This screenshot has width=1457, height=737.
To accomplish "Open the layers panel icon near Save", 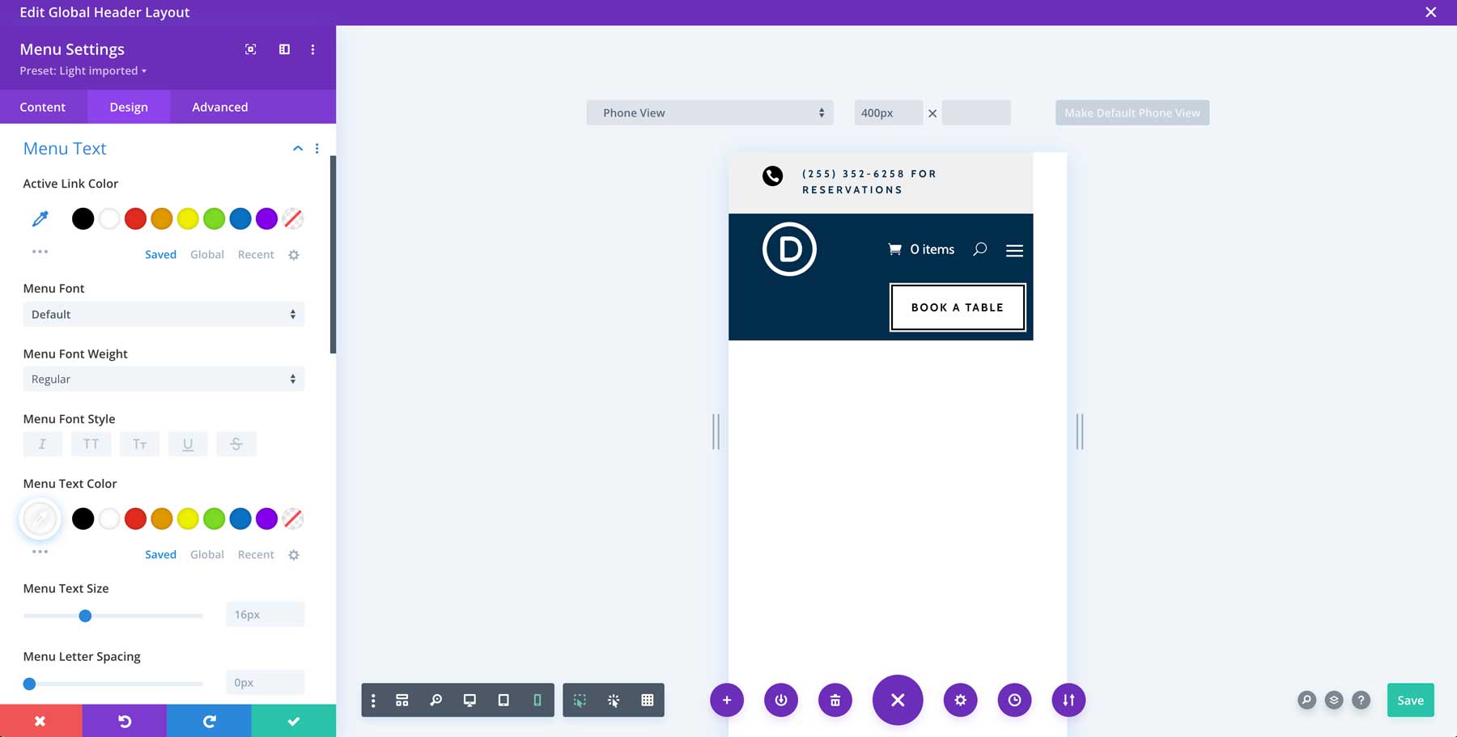I will click(1333, 700).
